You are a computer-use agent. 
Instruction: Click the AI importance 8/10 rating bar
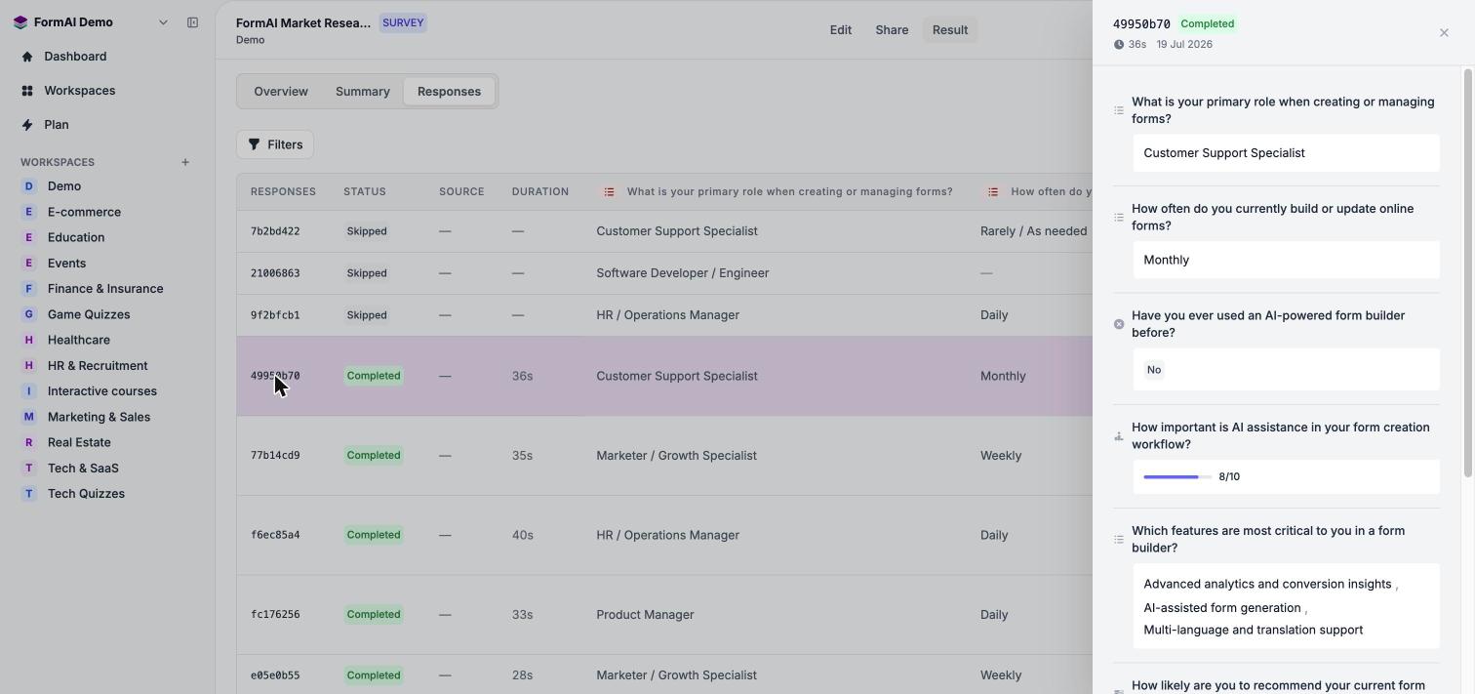pos(1177,477)
